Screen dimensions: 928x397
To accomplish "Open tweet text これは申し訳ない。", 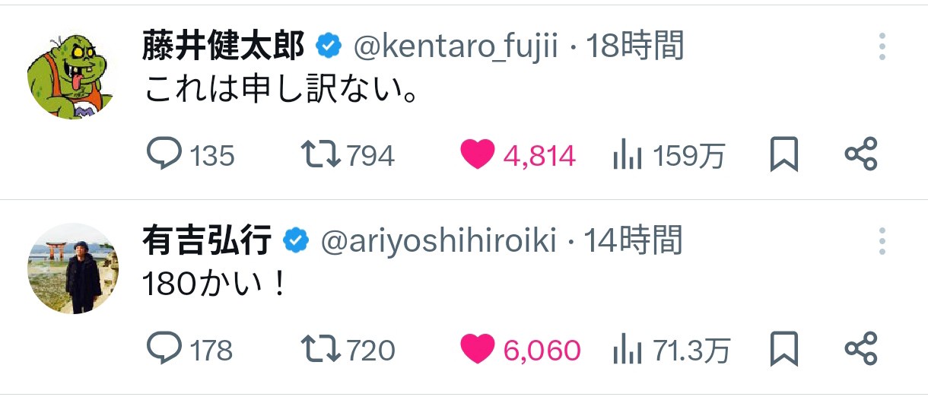I will click(280, 92).
